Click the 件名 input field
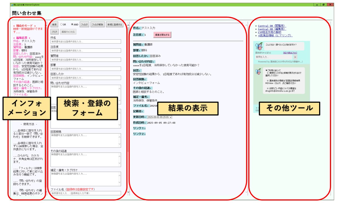338x203 pixels. [86, 41]
